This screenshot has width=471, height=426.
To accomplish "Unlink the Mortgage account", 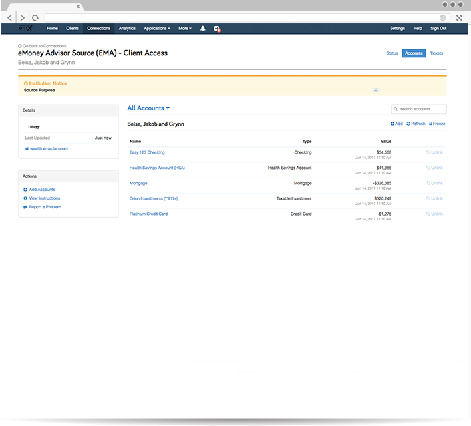I will (x=434, y=183).
